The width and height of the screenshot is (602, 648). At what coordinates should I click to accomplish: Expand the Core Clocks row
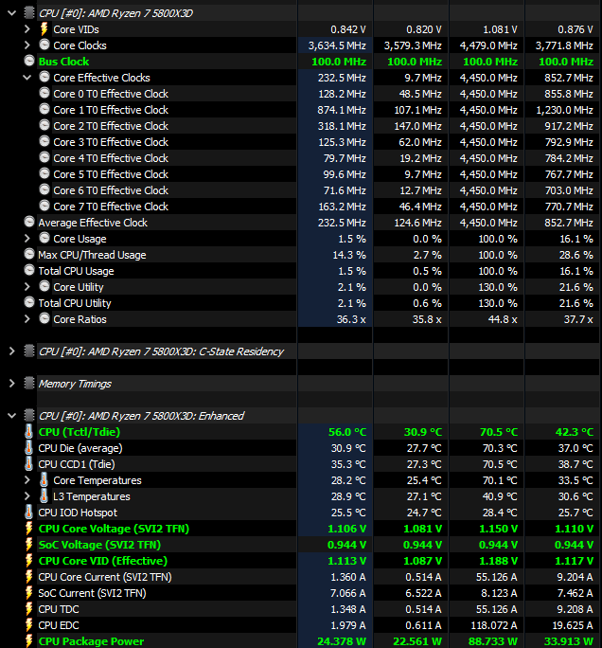pyautogui.click(x=27, y=45)
